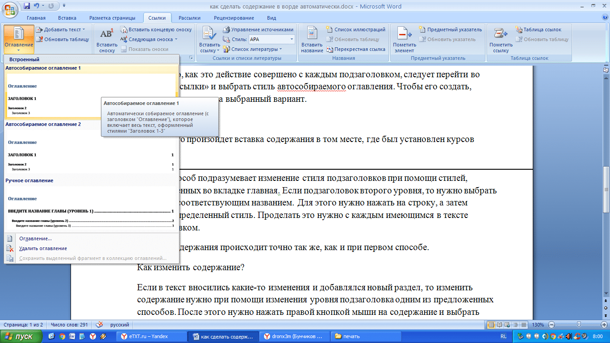Switch to the Вставка ribbon tab
The width and height of the screenshot is (610, 343).
point(67,18)
